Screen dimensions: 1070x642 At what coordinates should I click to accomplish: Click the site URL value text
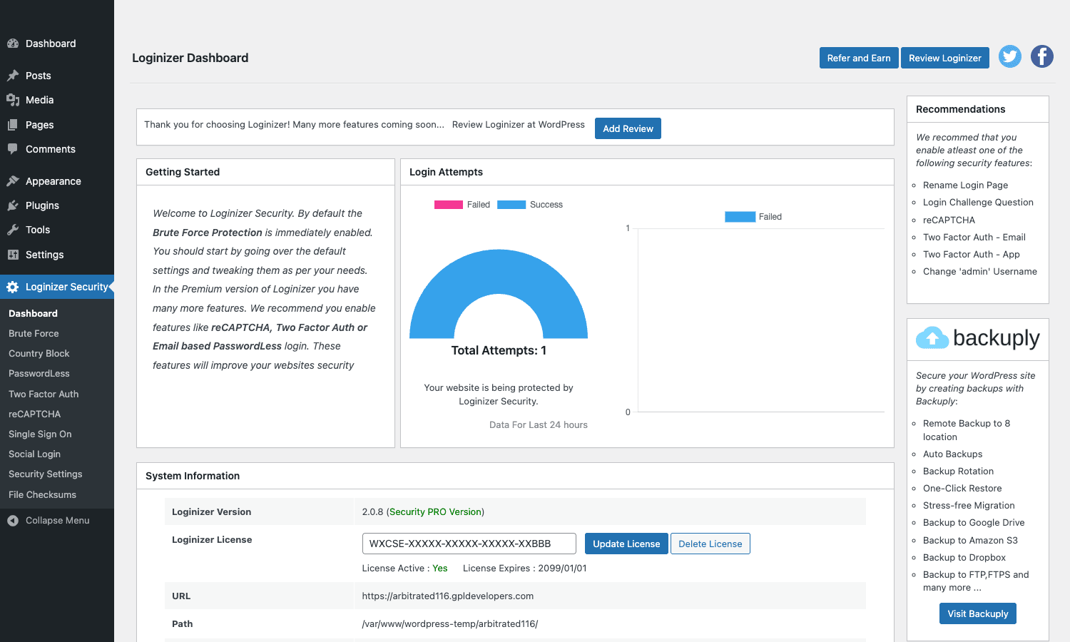pos(448,596)
